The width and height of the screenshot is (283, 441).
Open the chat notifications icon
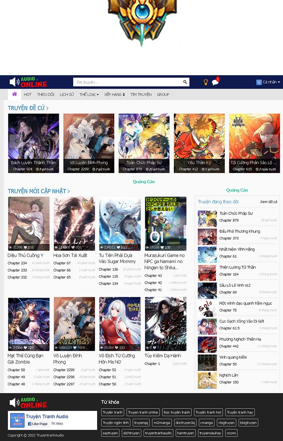215,82
